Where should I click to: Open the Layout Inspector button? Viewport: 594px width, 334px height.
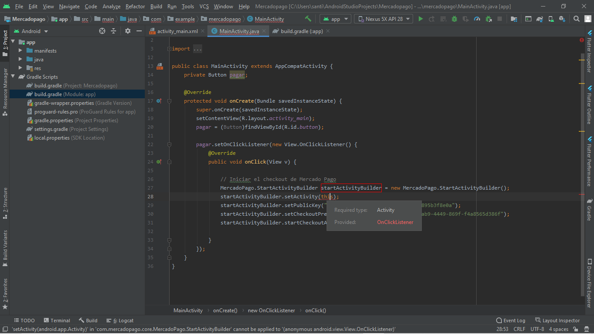(557, 321)
